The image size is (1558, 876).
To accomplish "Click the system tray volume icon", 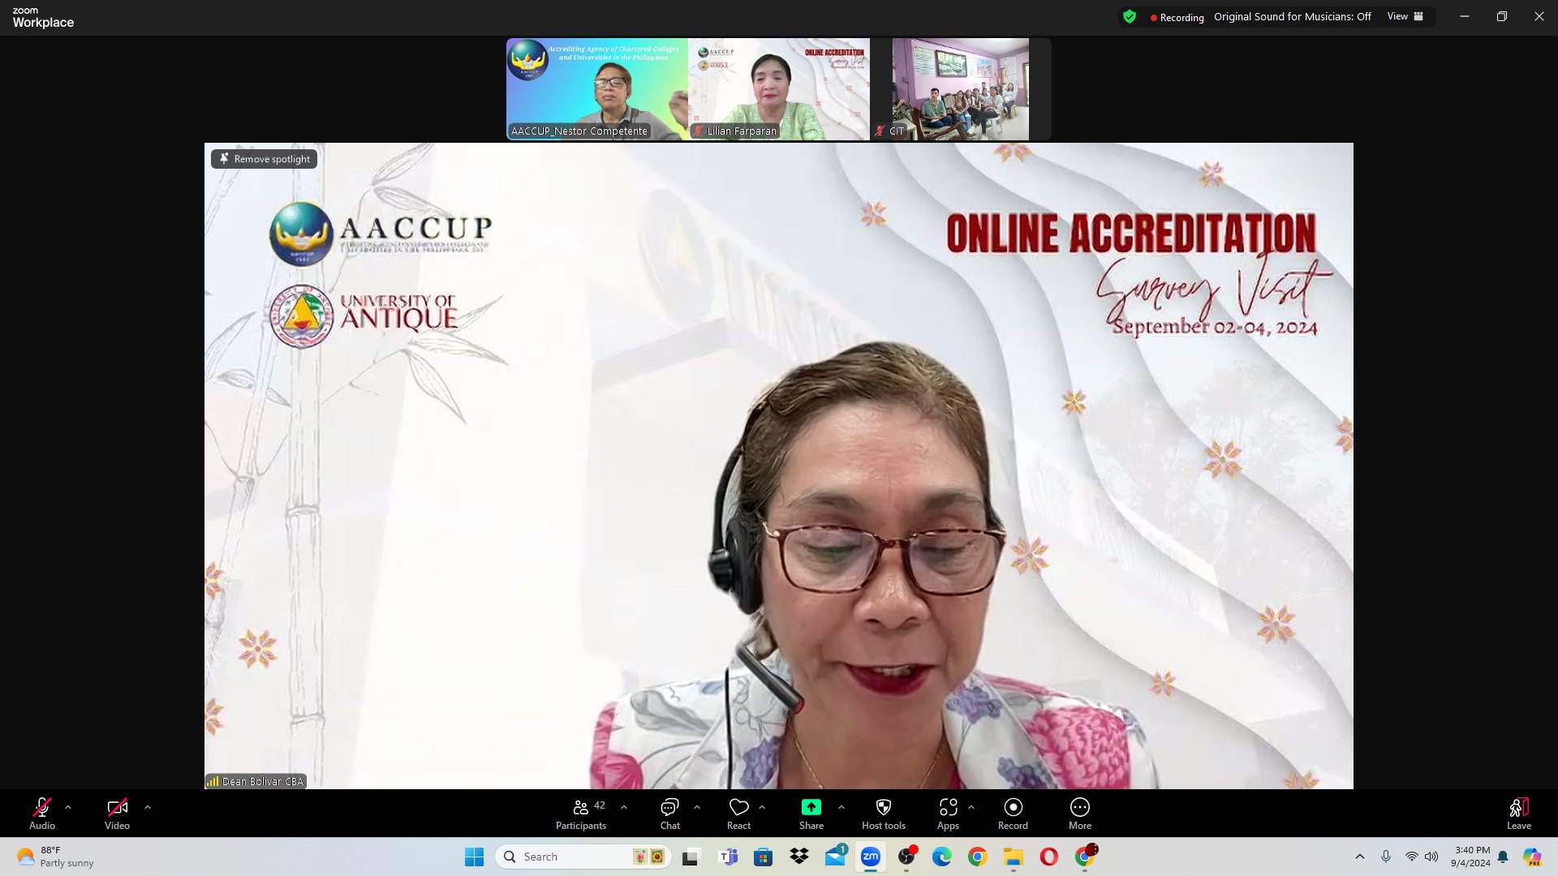I will pyautogui.click(x=1431, y=857).
